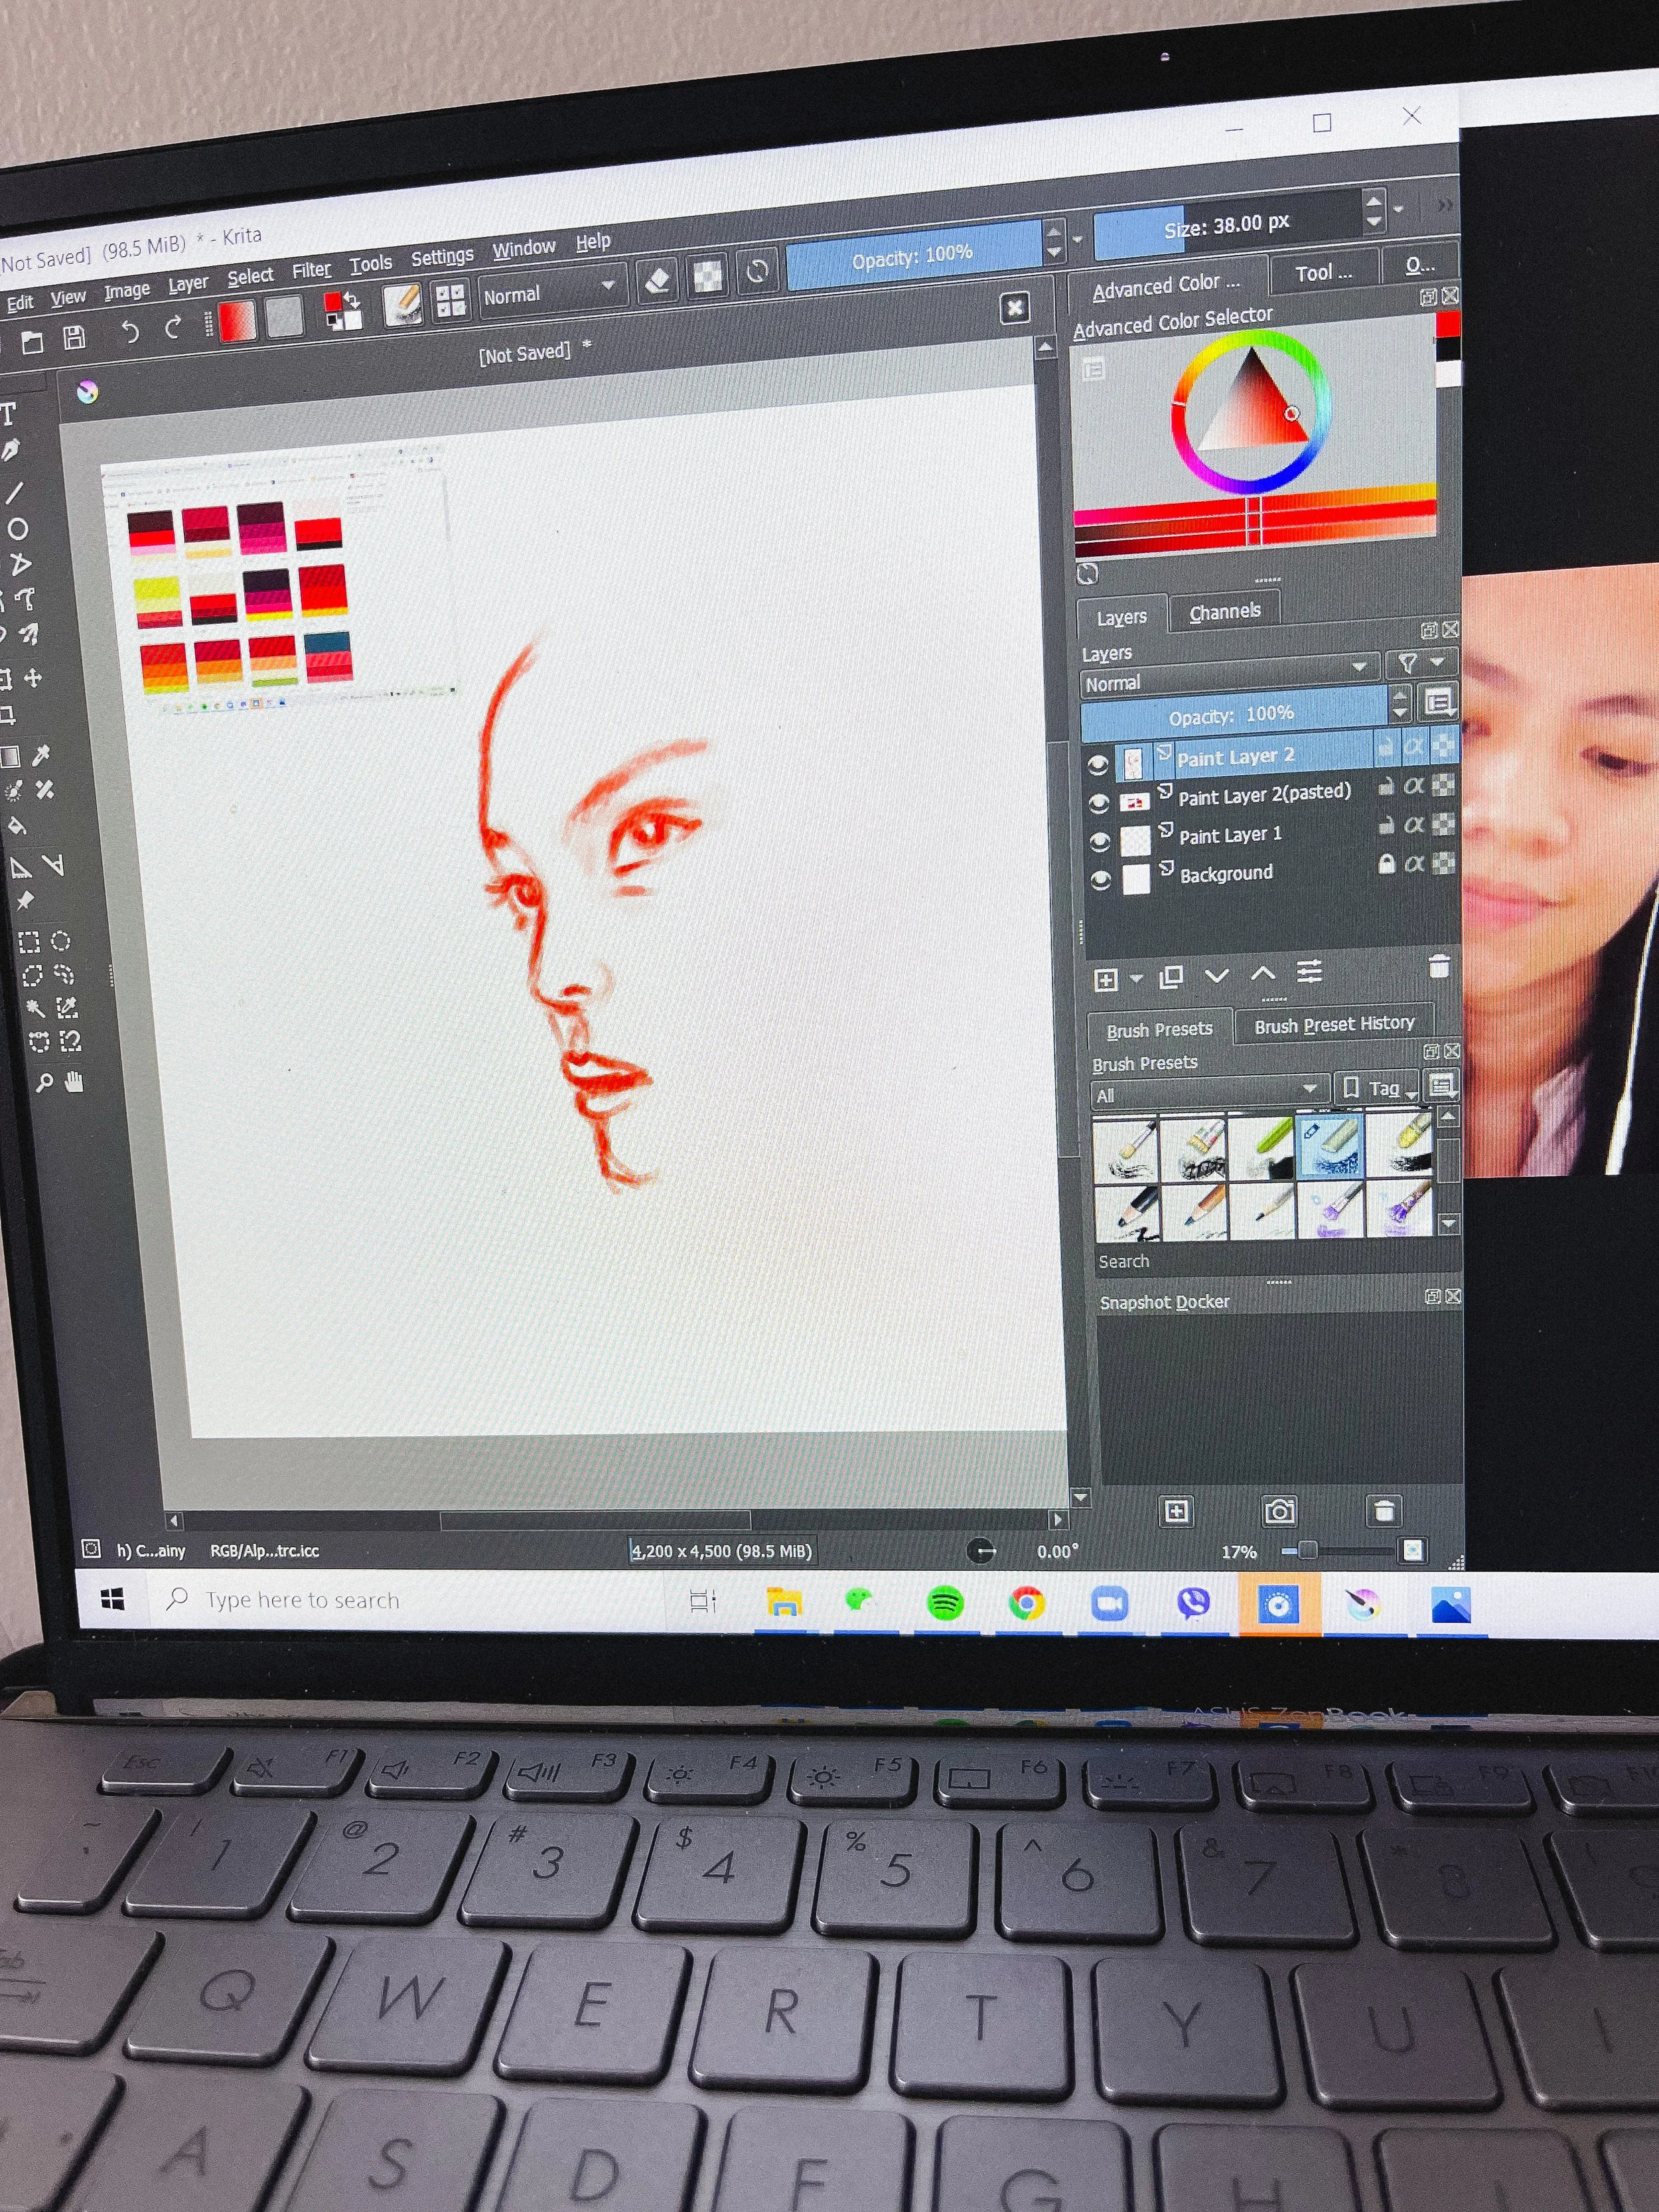Open the Filter menu

tap(310, 270)
